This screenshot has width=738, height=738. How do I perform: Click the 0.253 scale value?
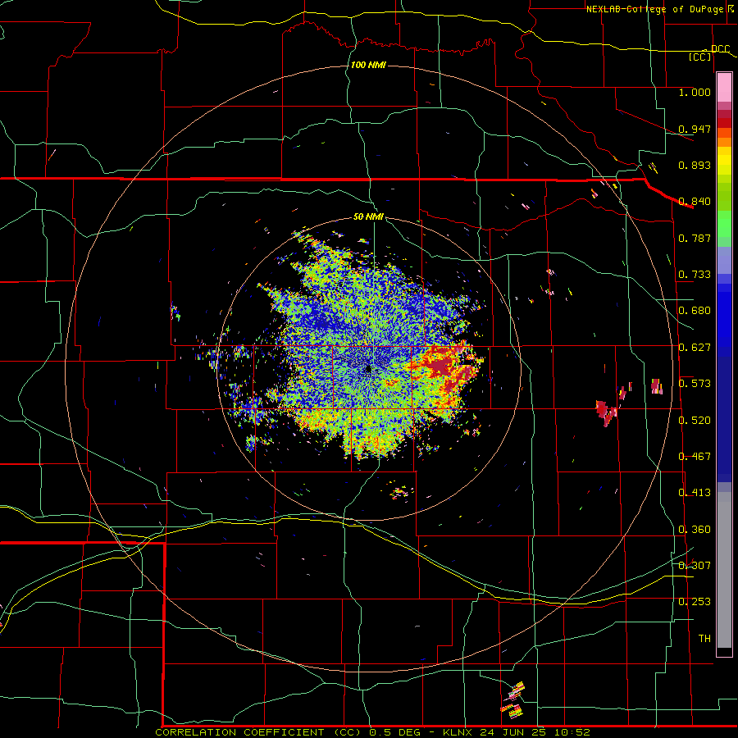(x=695, y=602)
